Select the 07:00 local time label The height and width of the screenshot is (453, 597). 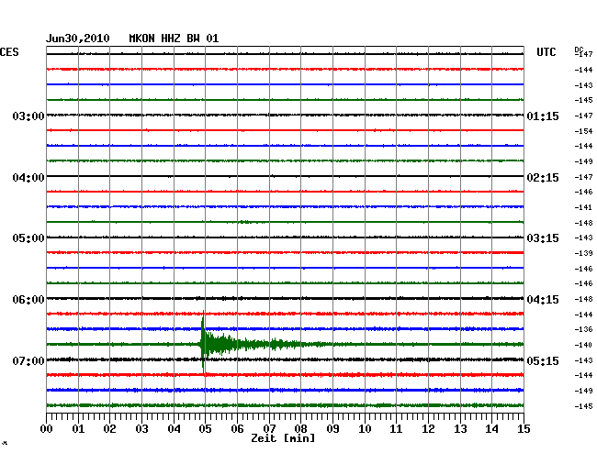(28, 360)
